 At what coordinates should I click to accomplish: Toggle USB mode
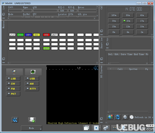pos(32,79)
